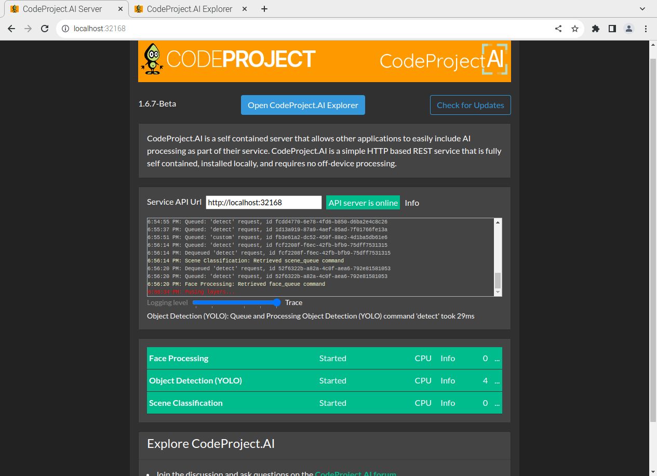Focus the Service API Url field
The width and height of the screenshot is (657, 476).
[x=264, y=203]
